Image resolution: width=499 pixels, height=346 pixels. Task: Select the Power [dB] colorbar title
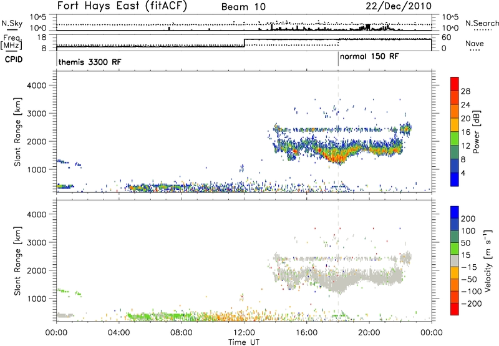click(476, 132)
